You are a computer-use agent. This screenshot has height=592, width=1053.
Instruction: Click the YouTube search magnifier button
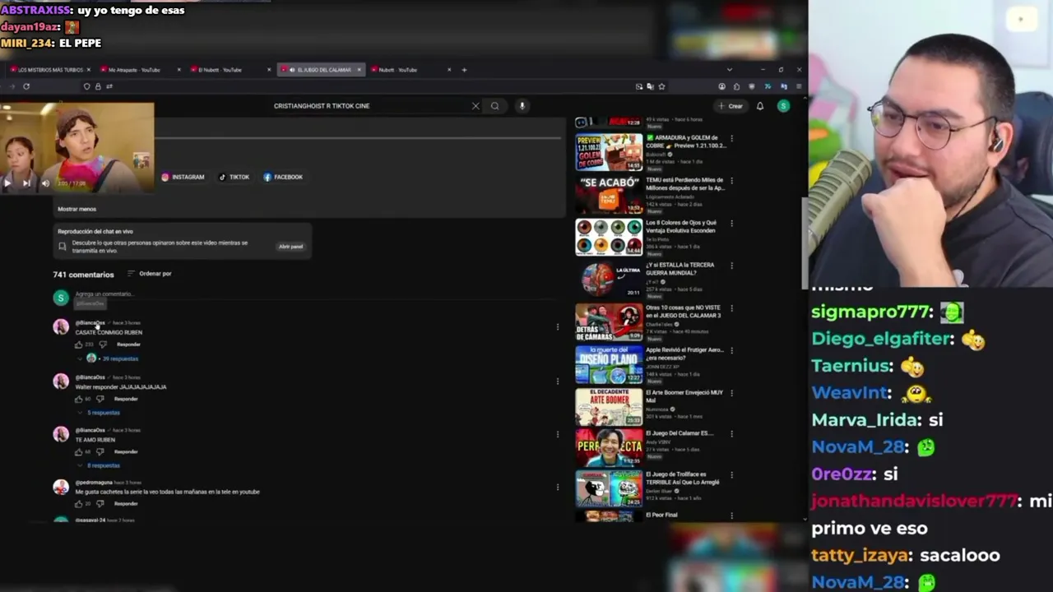click(x=494, y=106)
